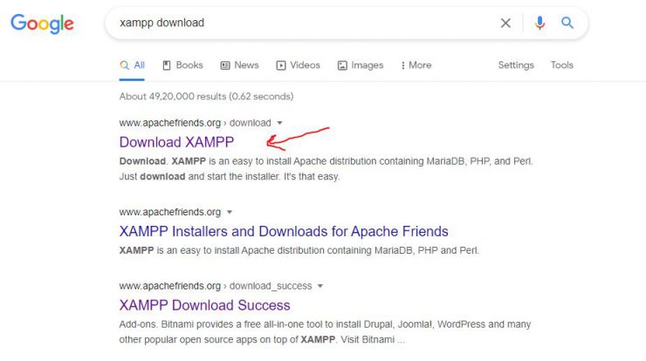Select the All results tab
Image resolution: width=646 pixels, height=361 pixels.
(132, 65)
